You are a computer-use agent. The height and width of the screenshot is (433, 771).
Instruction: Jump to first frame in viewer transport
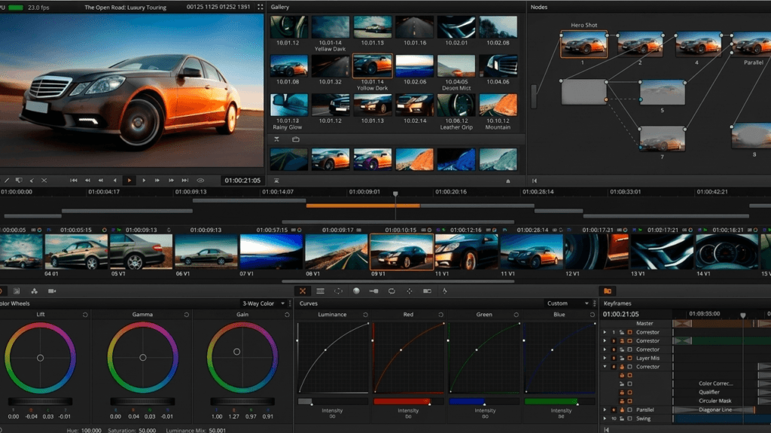pyautogui.click(x=73, y=181)
